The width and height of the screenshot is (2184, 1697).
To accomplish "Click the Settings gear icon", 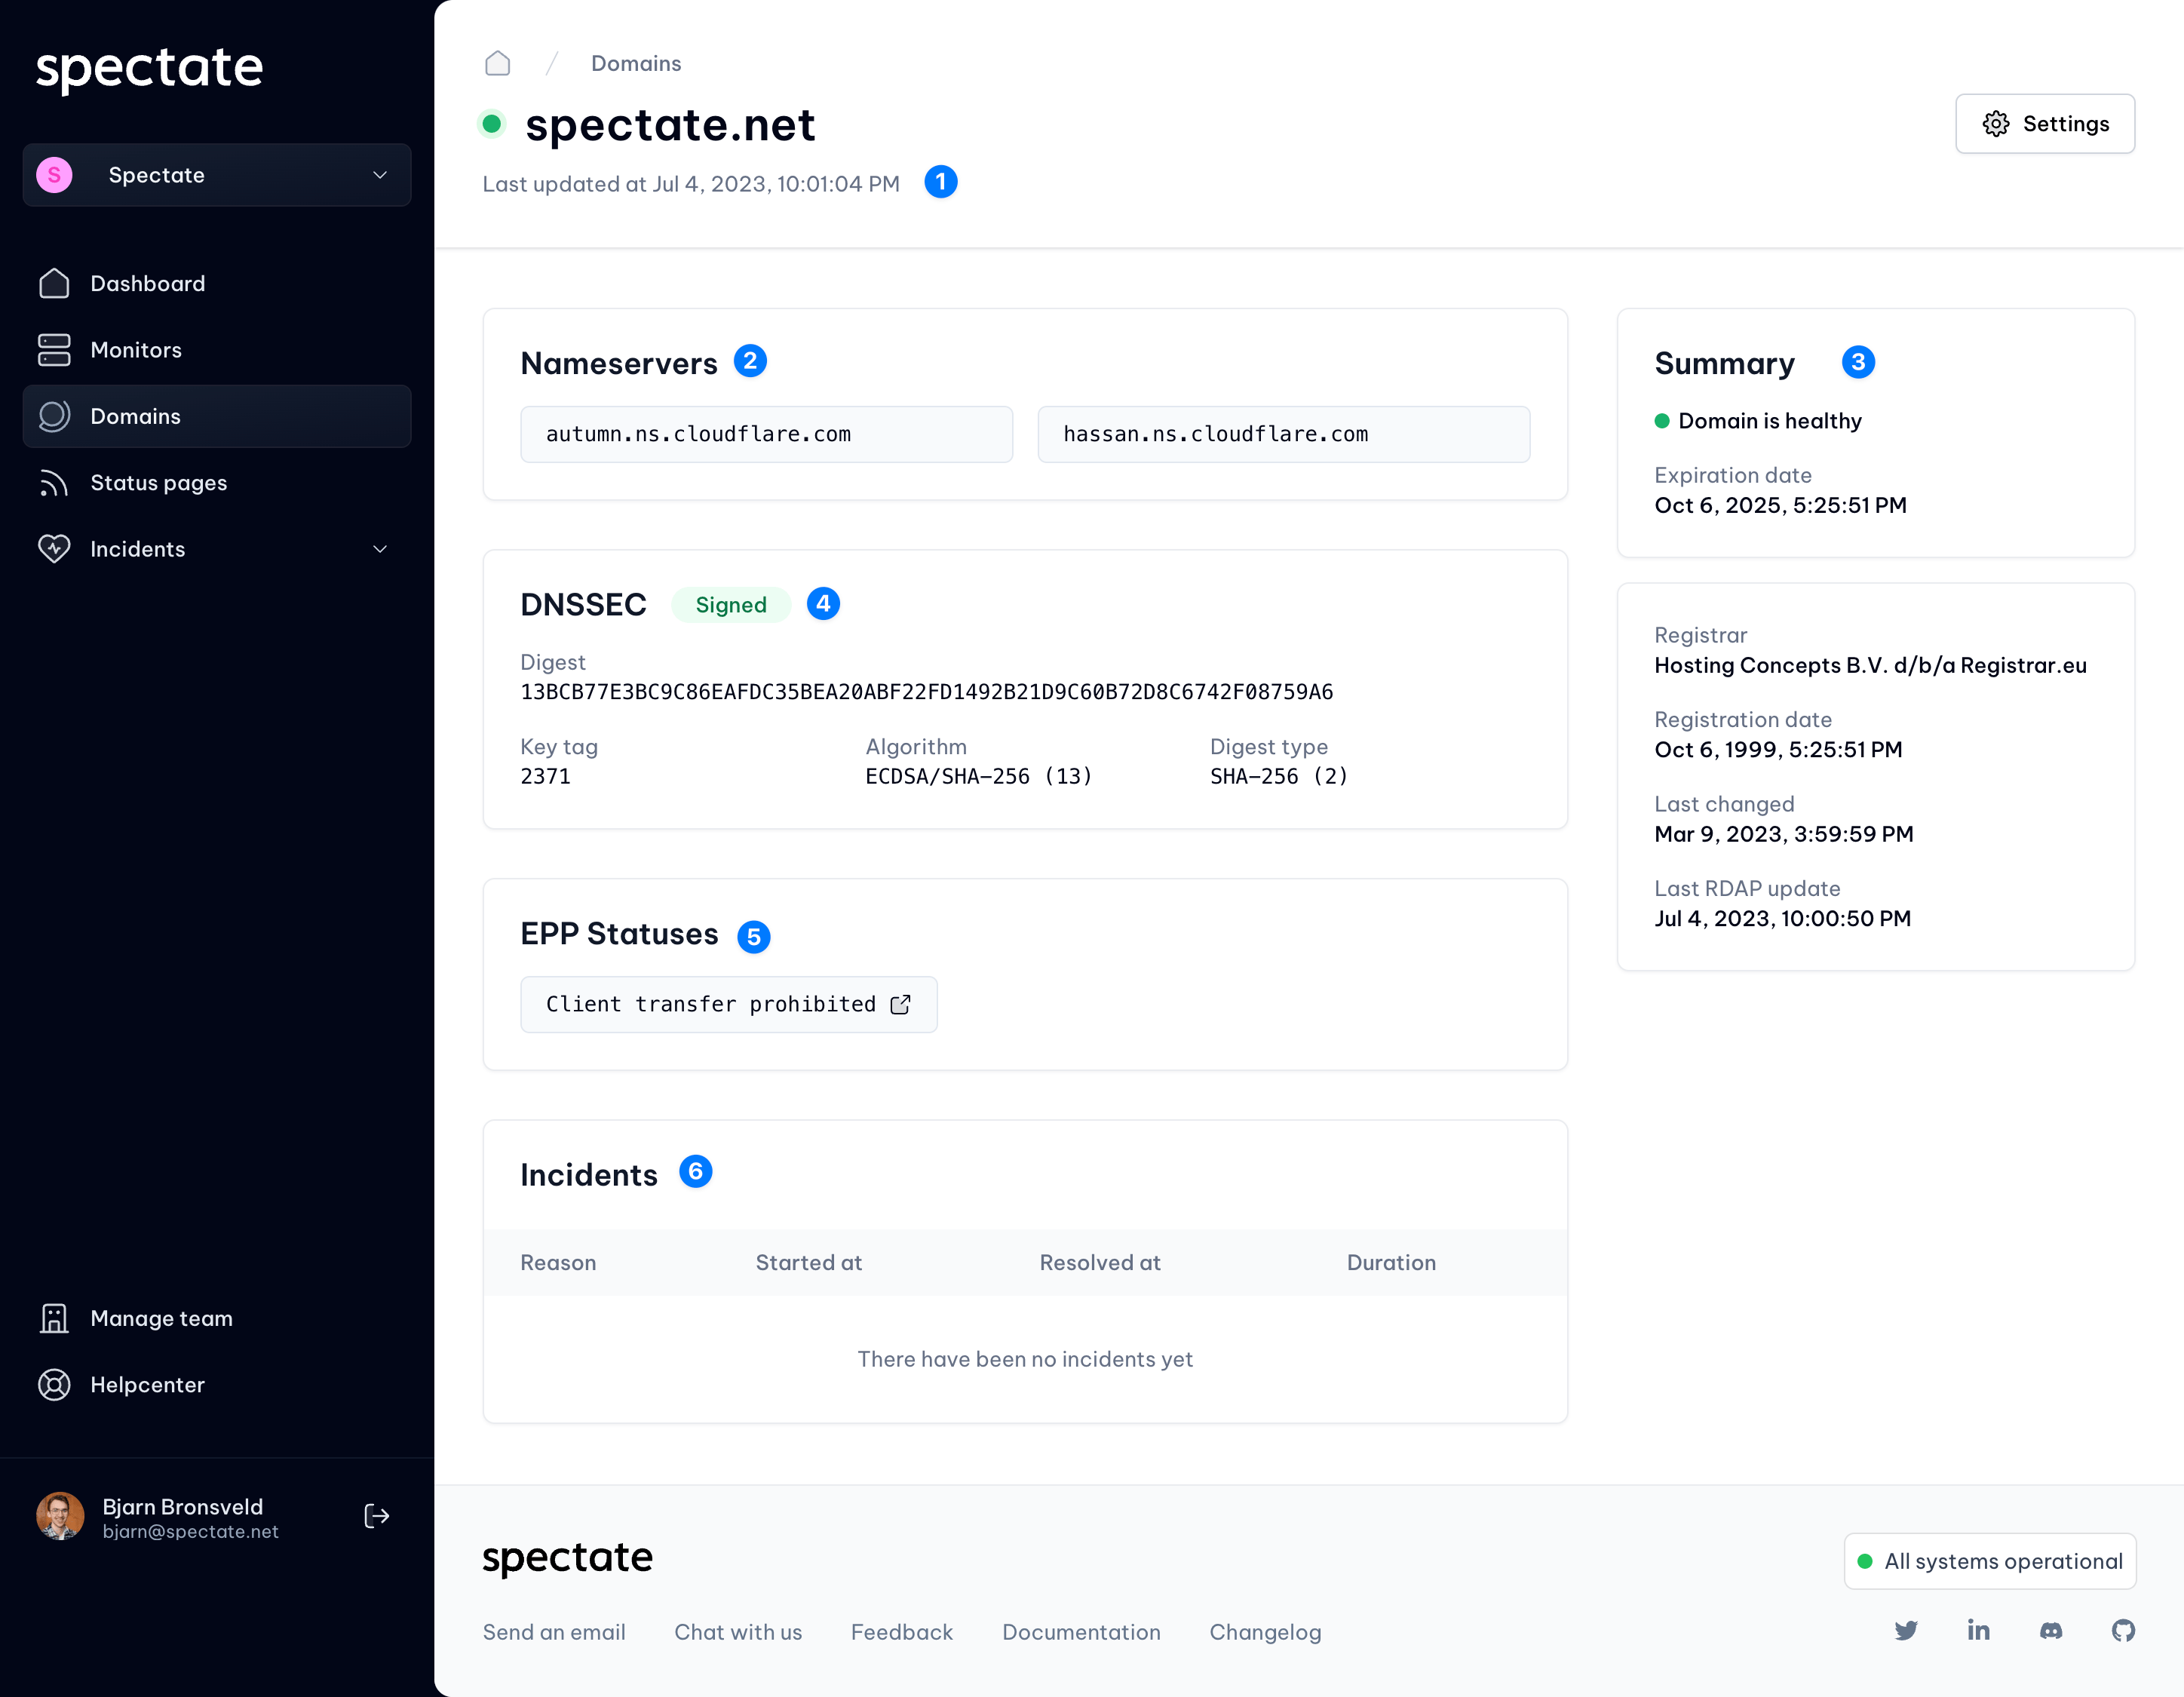I will tap(1995, 124).
